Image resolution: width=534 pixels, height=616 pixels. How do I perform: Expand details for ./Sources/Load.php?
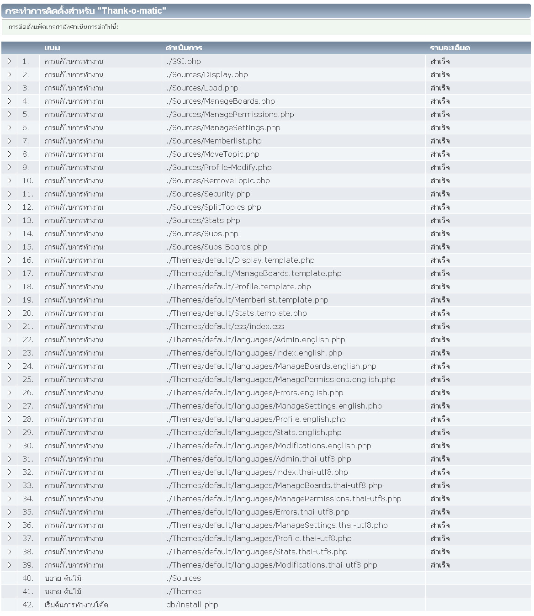9,88
